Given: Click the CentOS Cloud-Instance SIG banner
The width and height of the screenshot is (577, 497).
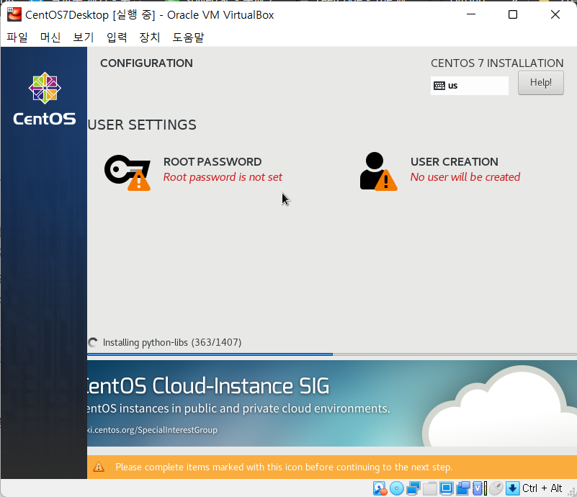Looking at the screenshot, I should point(332,403).
